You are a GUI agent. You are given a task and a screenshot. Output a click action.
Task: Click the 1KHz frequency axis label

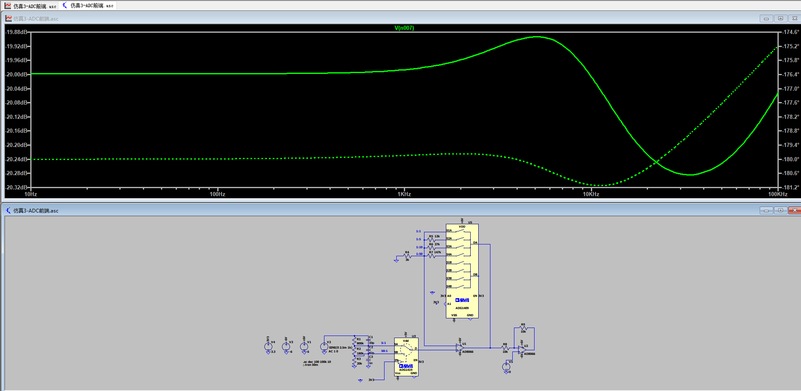click(x=404, y=194)
